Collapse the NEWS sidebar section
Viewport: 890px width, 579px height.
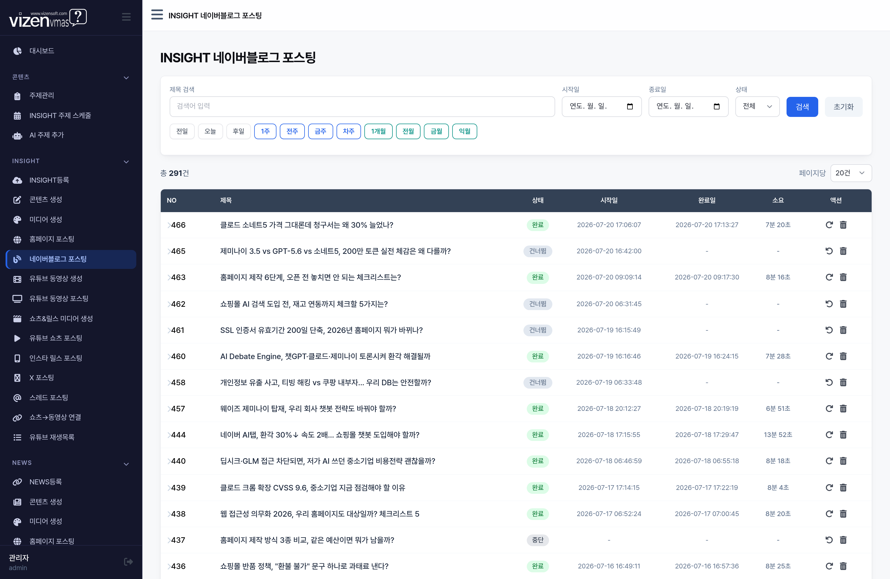coord(126,464)
